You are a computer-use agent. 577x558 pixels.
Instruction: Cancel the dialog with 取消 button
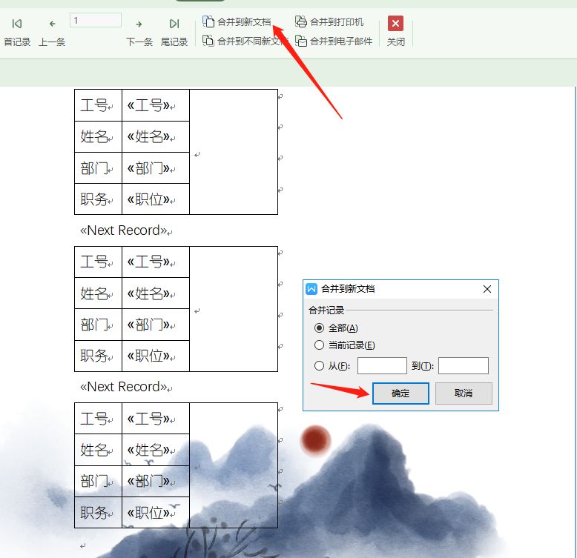[x=464, y=393]
